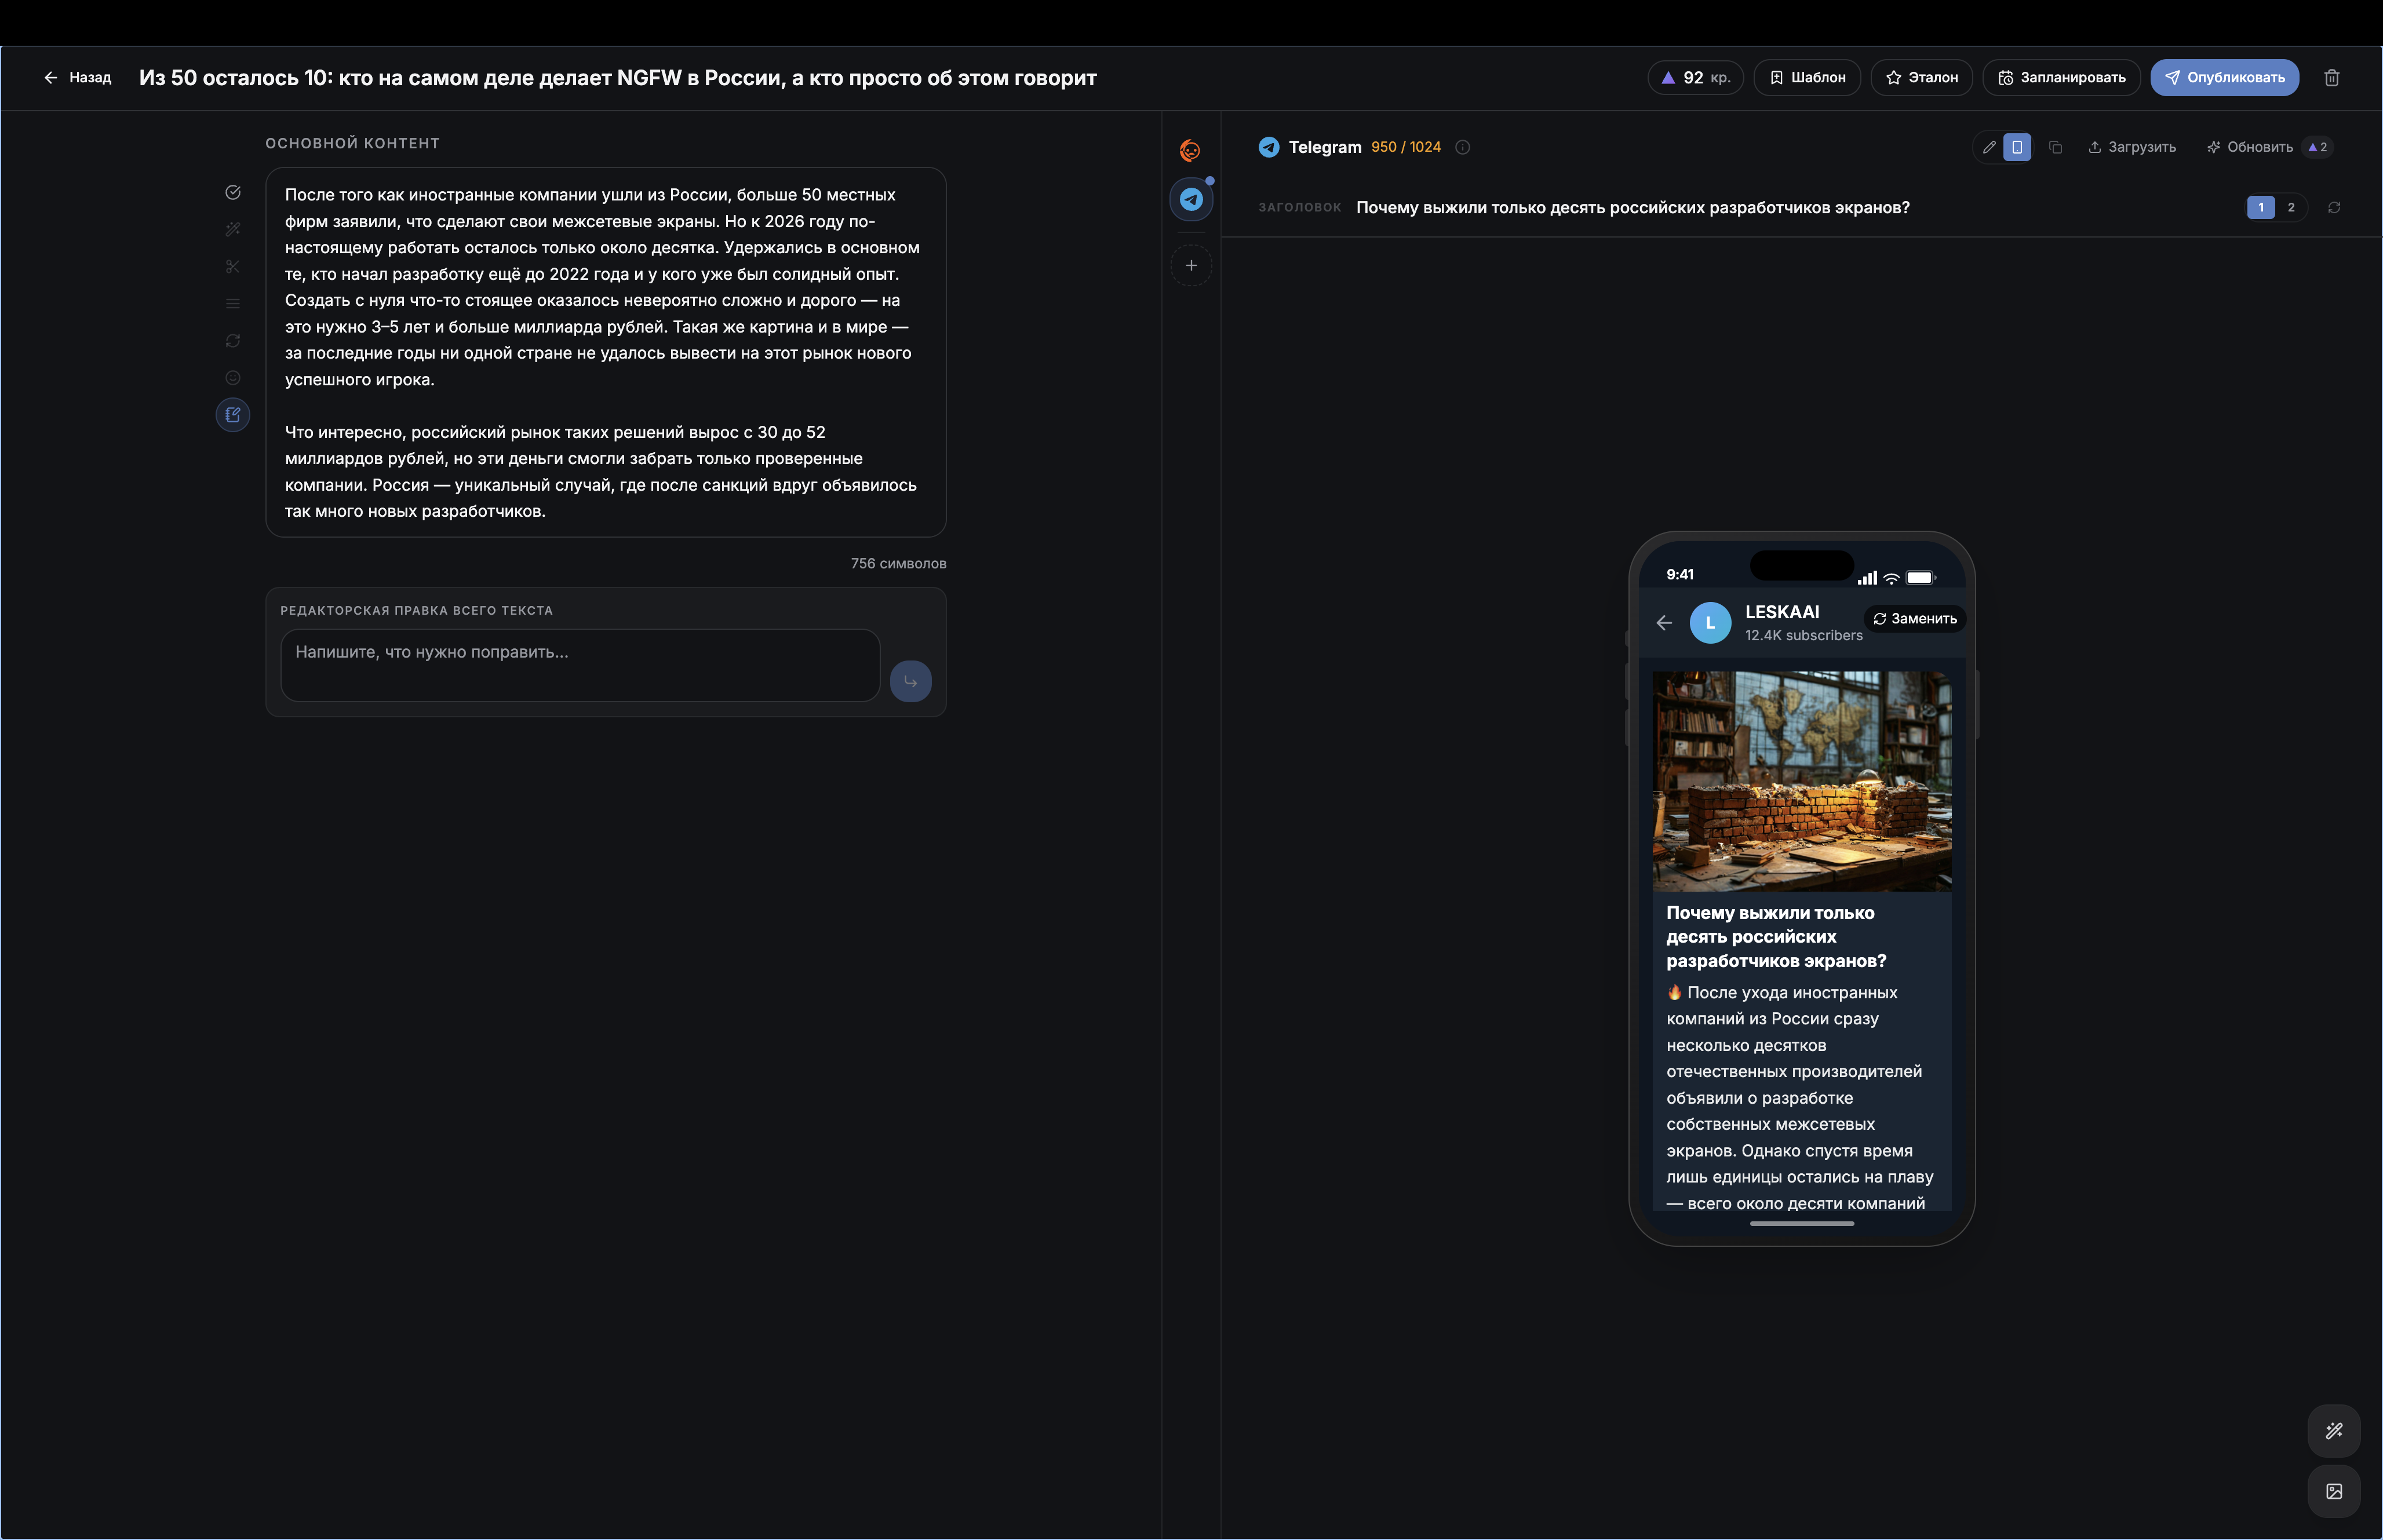
Task: Show the info tooltip next to 950 / 1024
Action: point(1462,147)
